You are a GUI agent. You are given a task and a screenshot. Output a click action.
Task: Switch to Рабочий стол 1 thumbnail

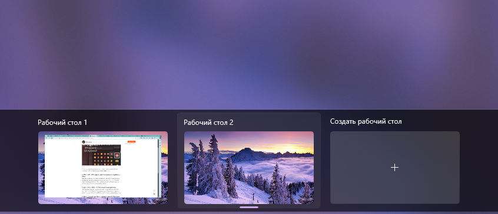(103, 168)
